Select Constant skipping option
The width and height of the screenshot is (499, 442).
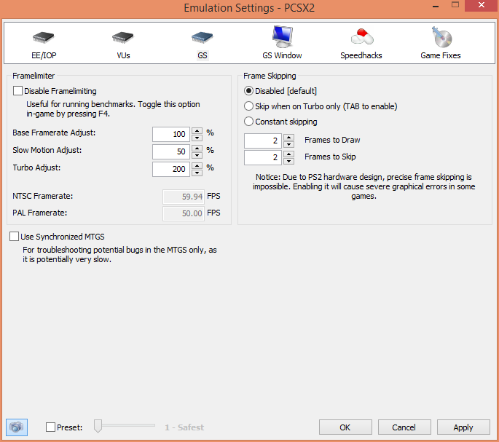248,121
